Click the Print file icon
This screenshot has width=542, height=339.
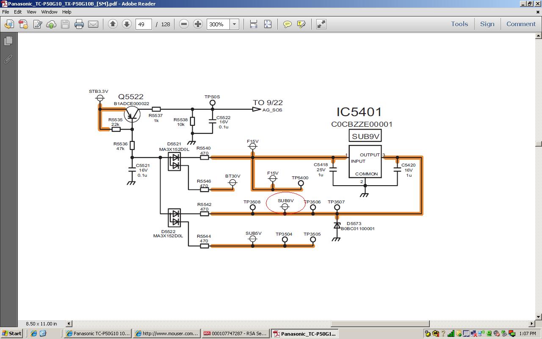click(79, 24)
